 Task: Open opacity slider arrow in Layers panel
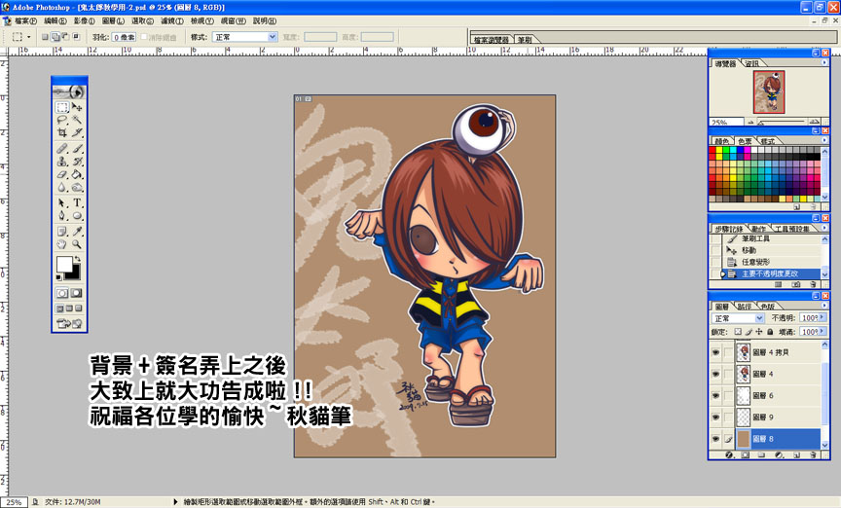823,317
